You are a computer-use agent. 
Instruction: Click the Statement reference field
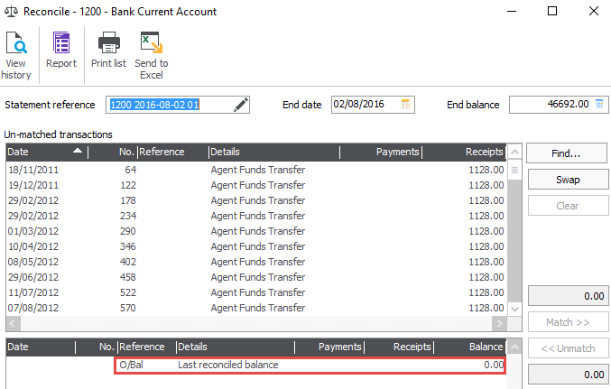point(177,105)
